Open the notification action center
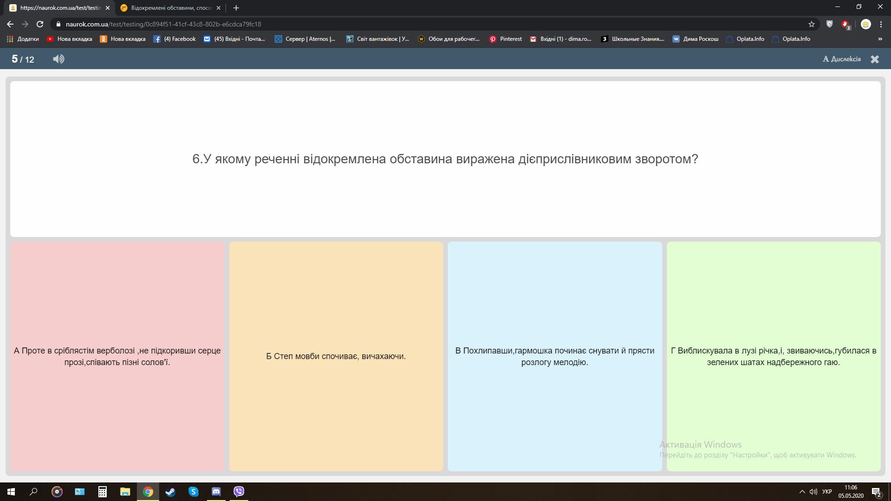Viewport: 891px width, 501px height. [877, 492]
